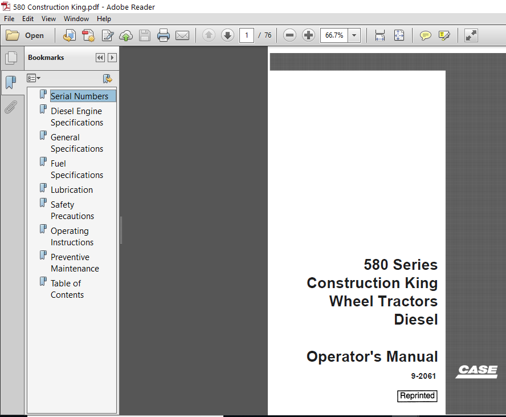506x417 pixels.
Task: Print the document with the printer icon
Action: click(x=164, y=35)
